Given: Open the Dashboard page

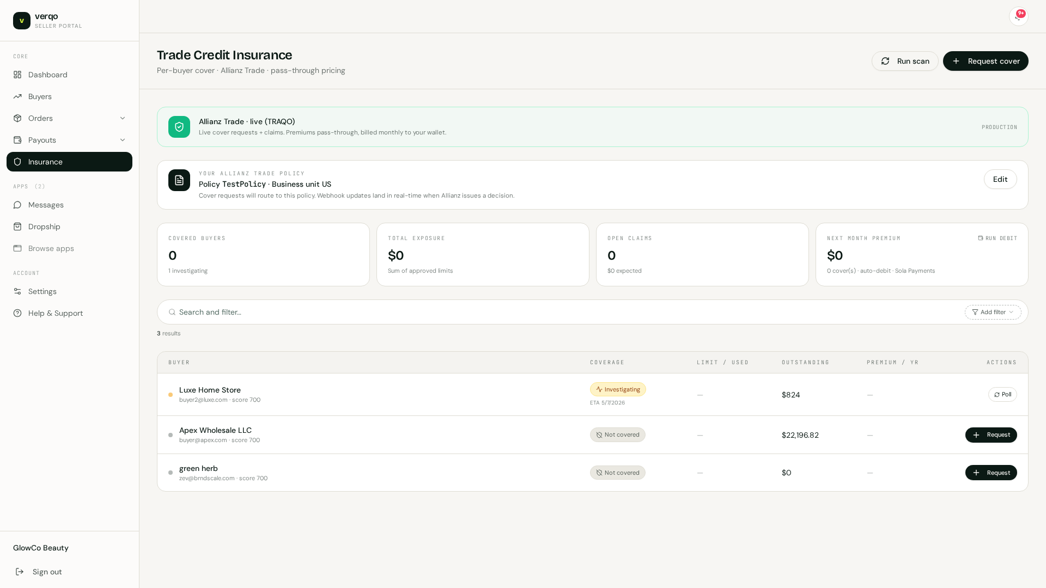Looking at the screenshot, I should pos(69,75).
